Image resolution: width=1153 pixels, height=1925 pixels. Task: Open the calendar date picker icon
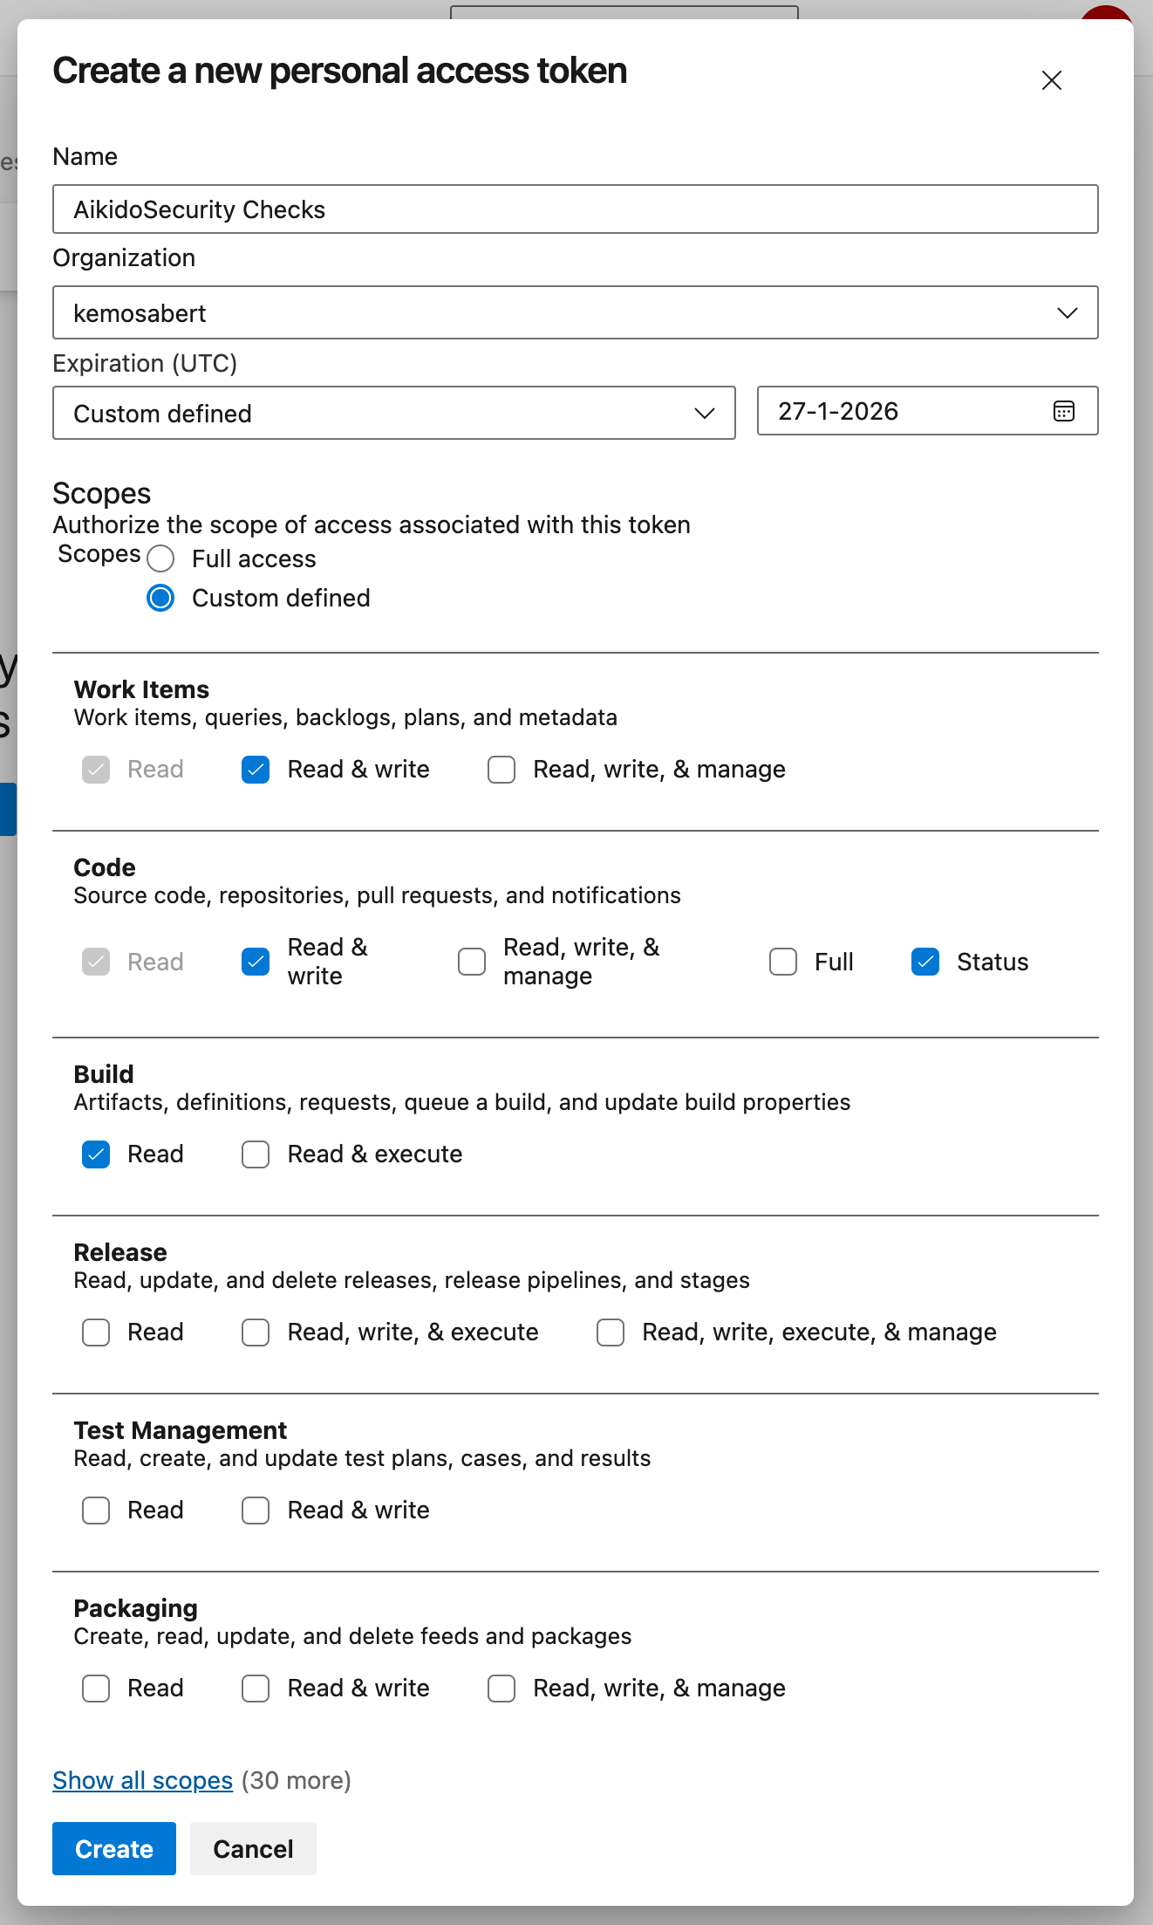coord(1063,411)
